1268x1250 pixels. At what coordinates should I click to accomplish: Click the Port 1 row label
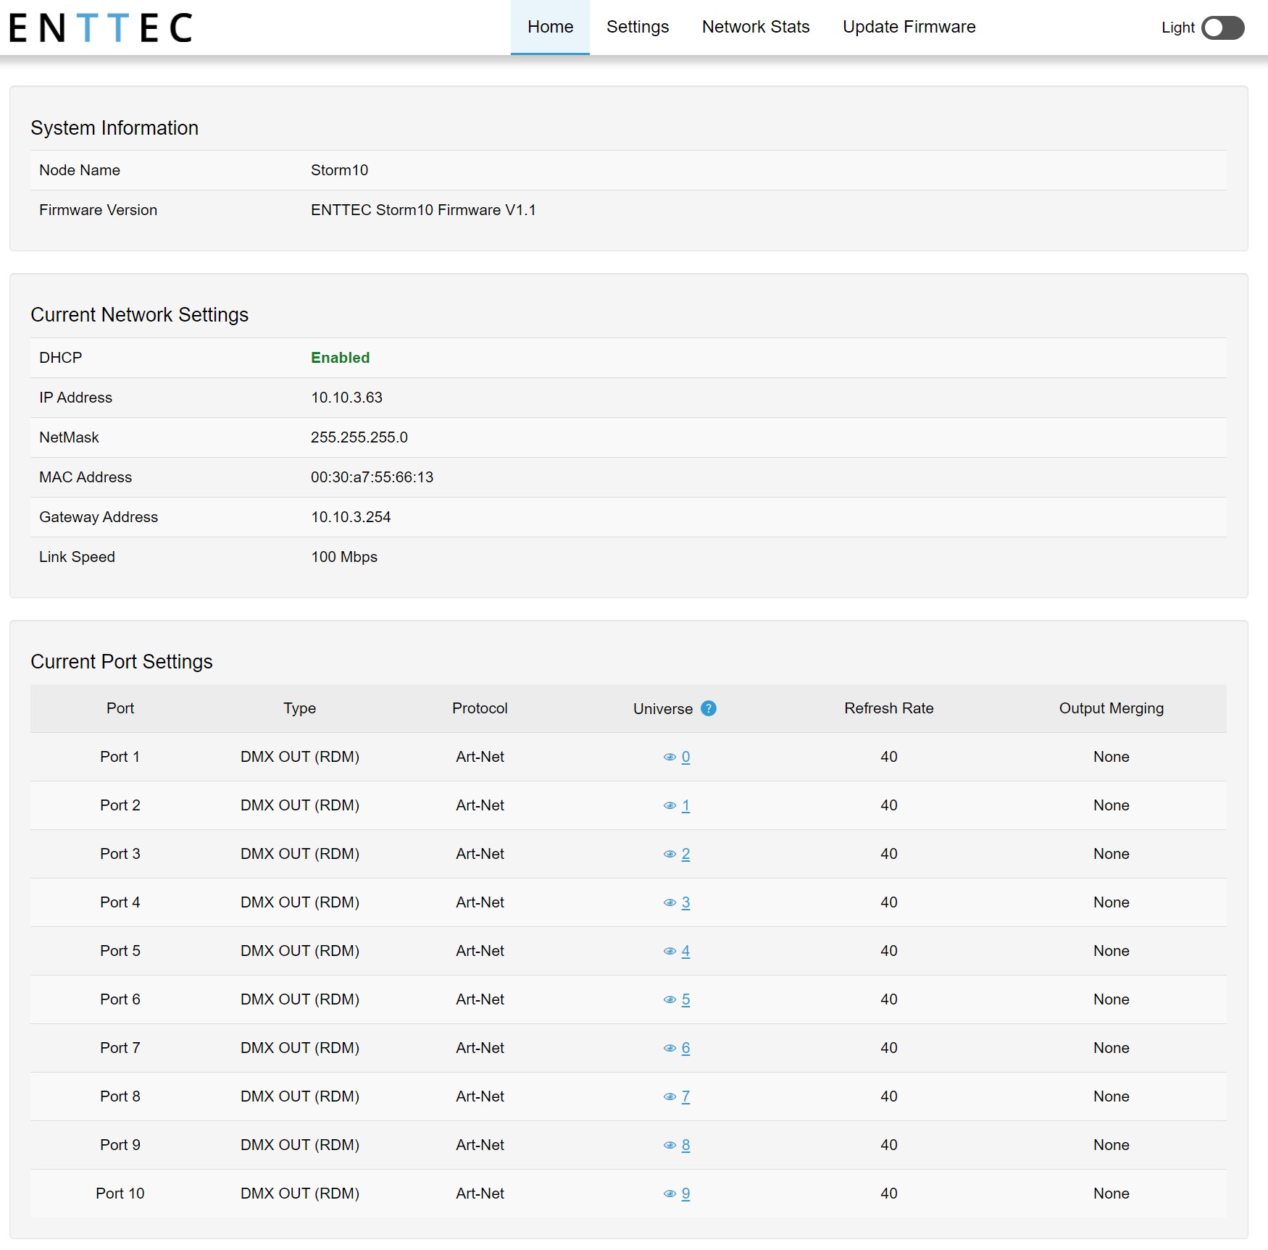click(120, 757)
